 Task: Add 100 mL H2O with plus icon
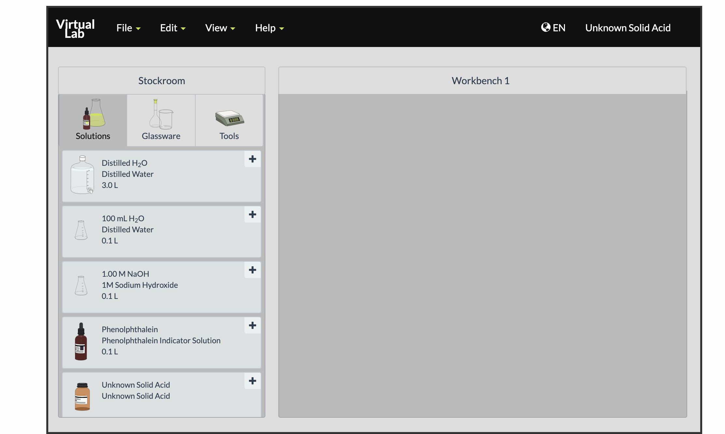click(x=252, y=214)
